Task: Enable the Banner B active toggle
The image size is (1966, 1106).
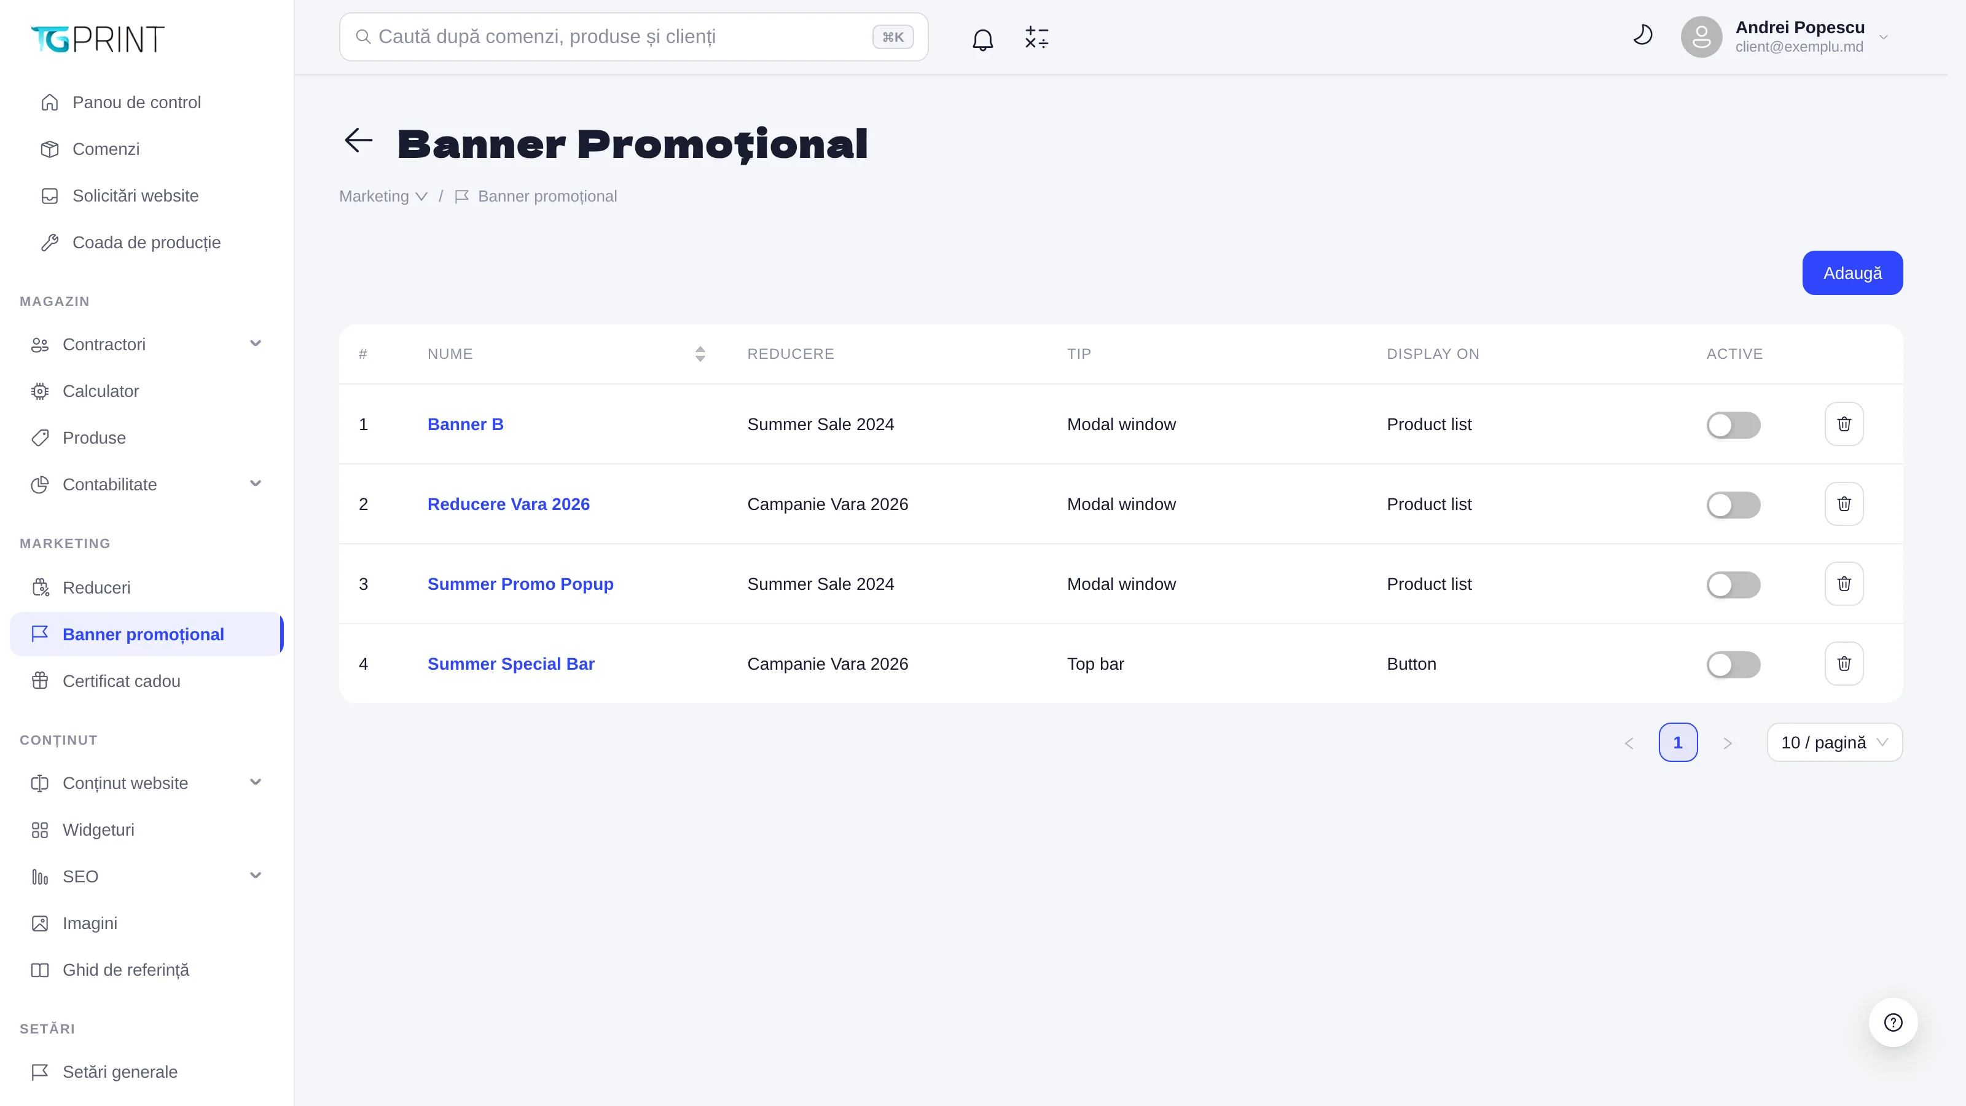Action: 1733,425
